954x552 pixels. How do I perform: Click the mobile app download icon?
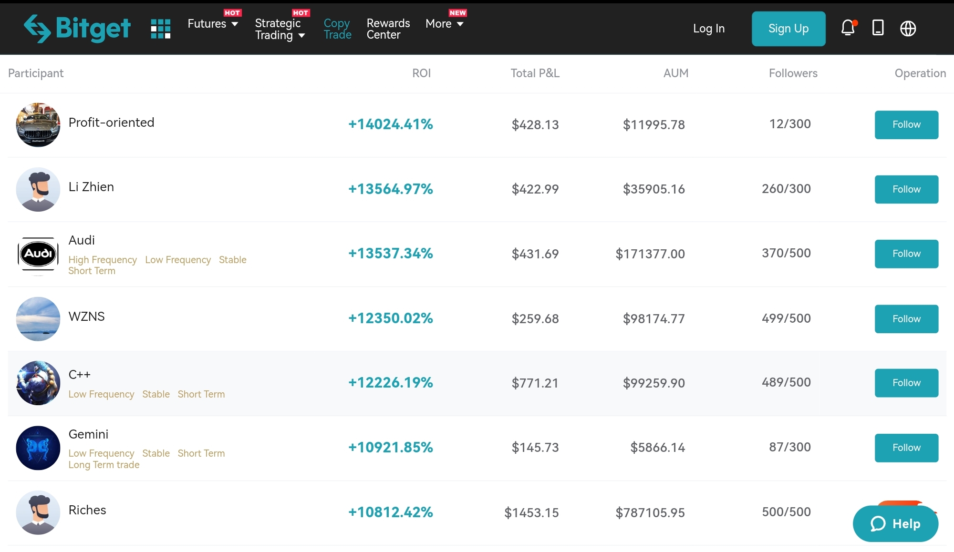coord(878,28)
